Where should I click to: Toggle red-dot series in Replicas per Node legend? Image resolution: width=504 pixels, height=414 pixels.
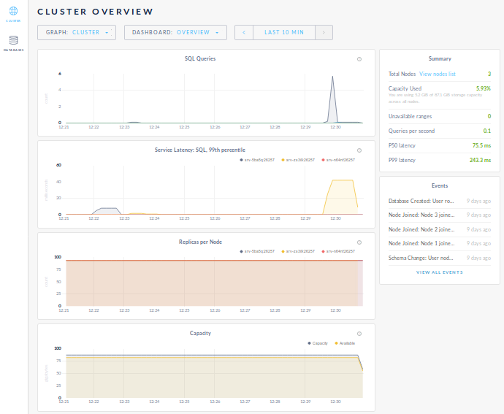tap(338, 251)
